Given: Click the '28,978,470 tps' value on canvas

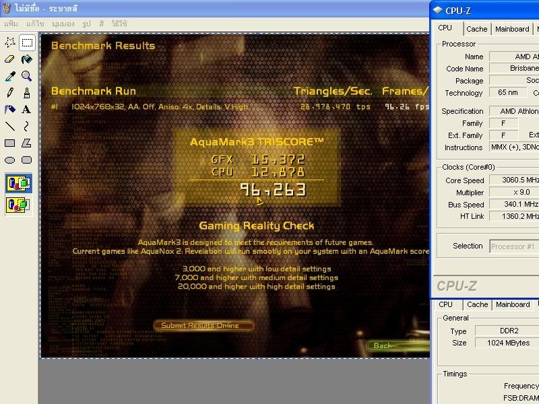Looking at the screenshot, I should [x=336, y=107].
